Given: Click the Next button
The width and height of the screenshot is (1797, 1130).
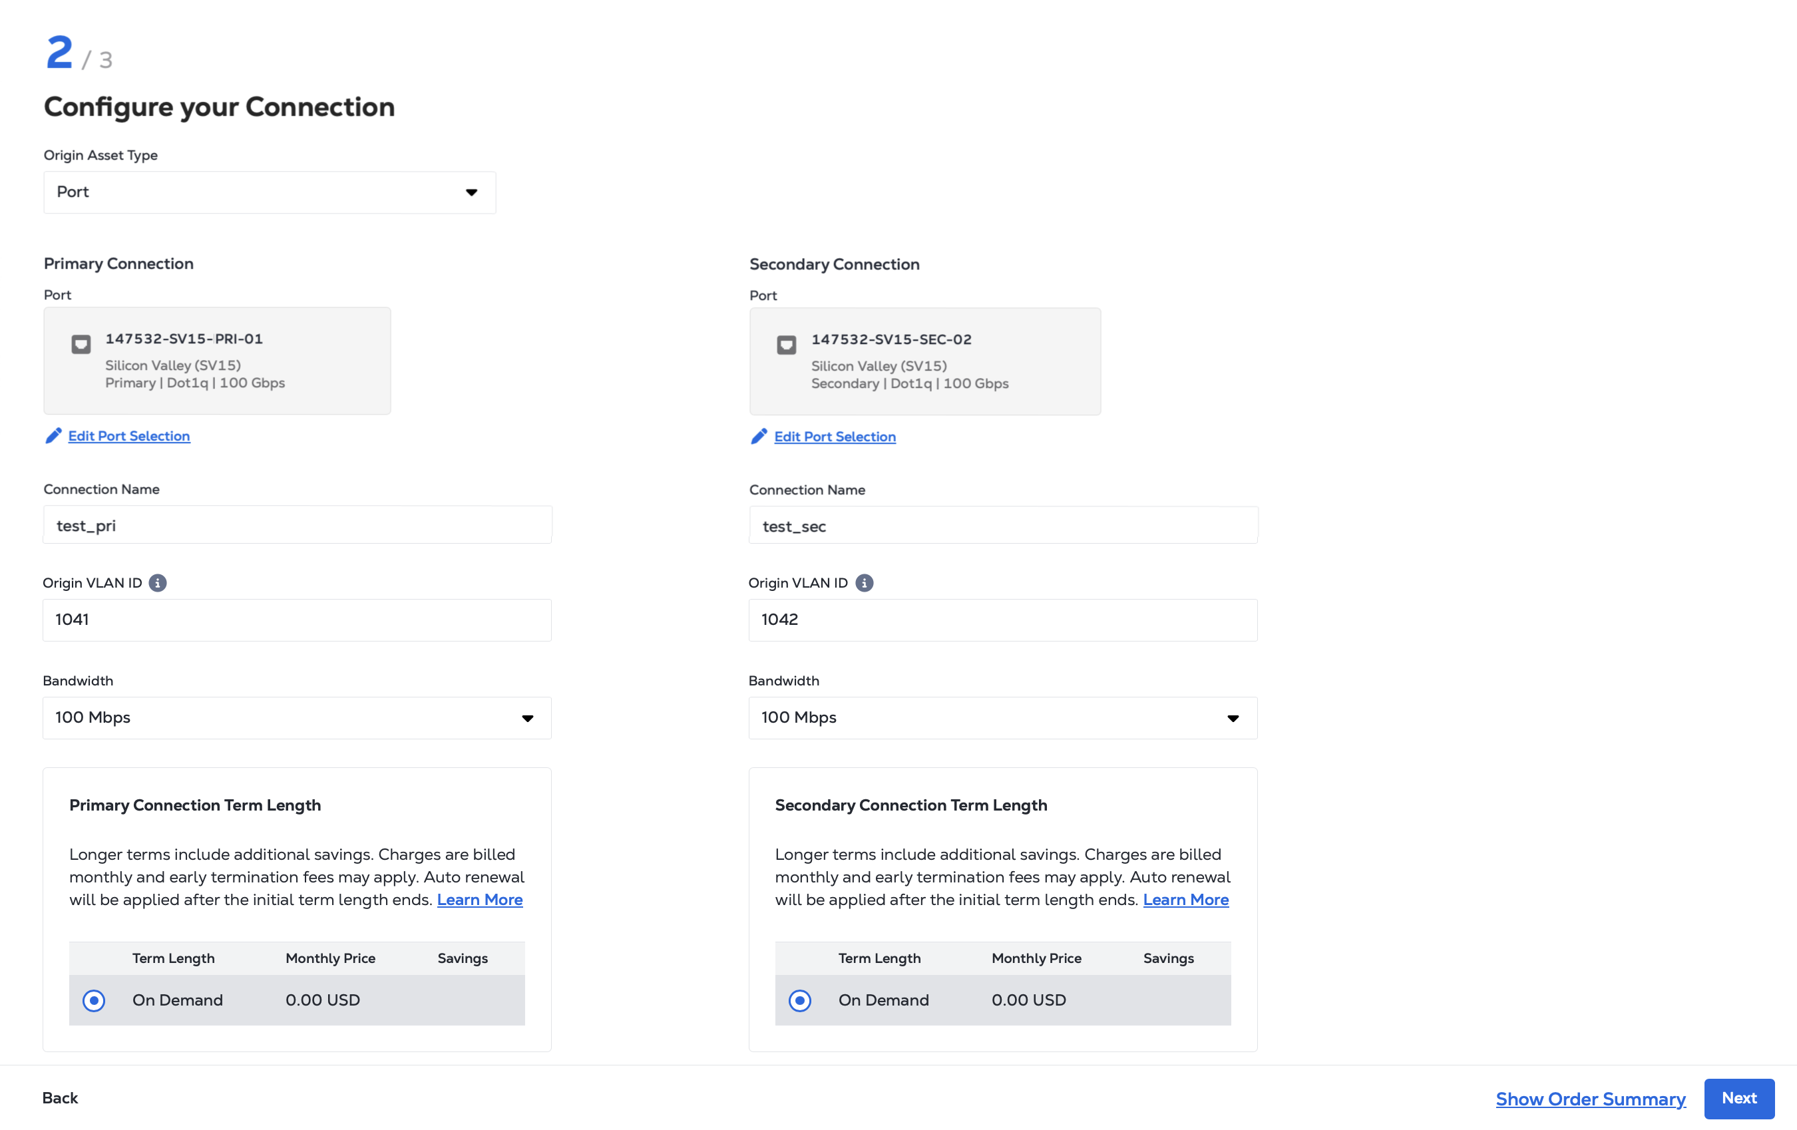Looking at the screenshot, I should 1738,1098.
